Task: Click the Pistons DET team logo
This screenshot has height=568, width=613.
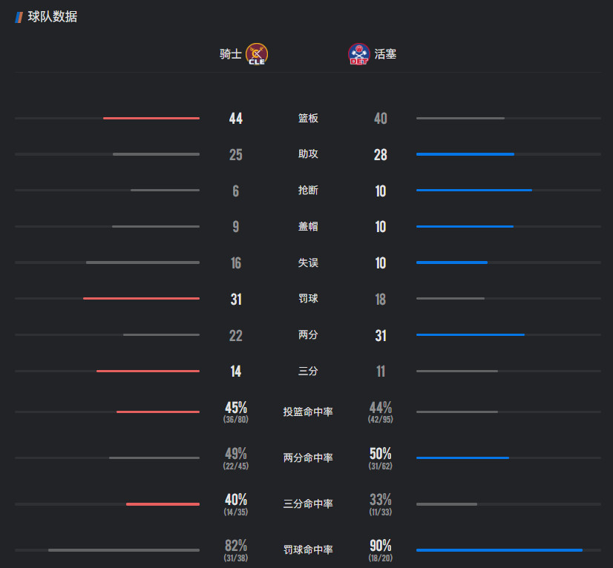Action: [x=359, y=54]
